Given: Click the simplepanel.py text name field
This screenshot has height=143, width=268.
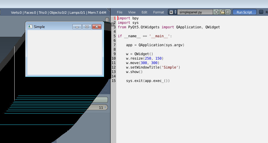Looking at the screenshot, I should (x=195, y=12).
